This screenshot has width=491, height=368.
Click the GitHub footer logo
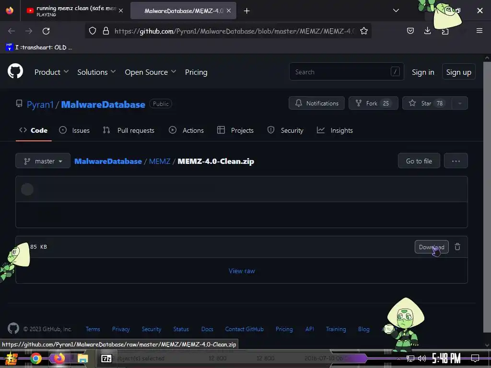[13, 329]
